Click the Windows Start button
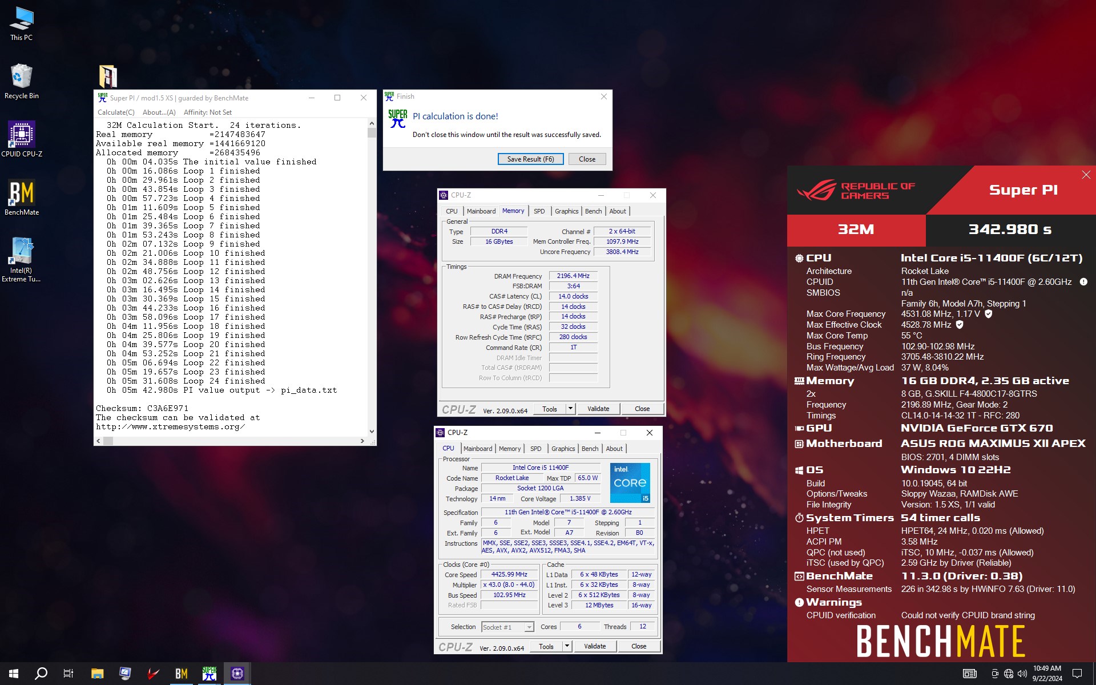This screenshot has height=685, width=1096. 14,674
